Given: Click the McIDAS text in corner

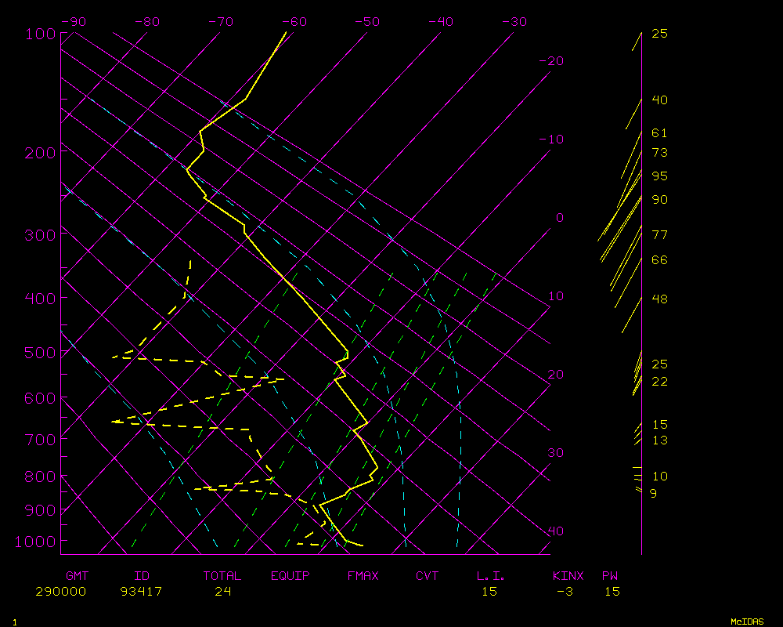Looking at the screenshot, I should pos(745,622).
